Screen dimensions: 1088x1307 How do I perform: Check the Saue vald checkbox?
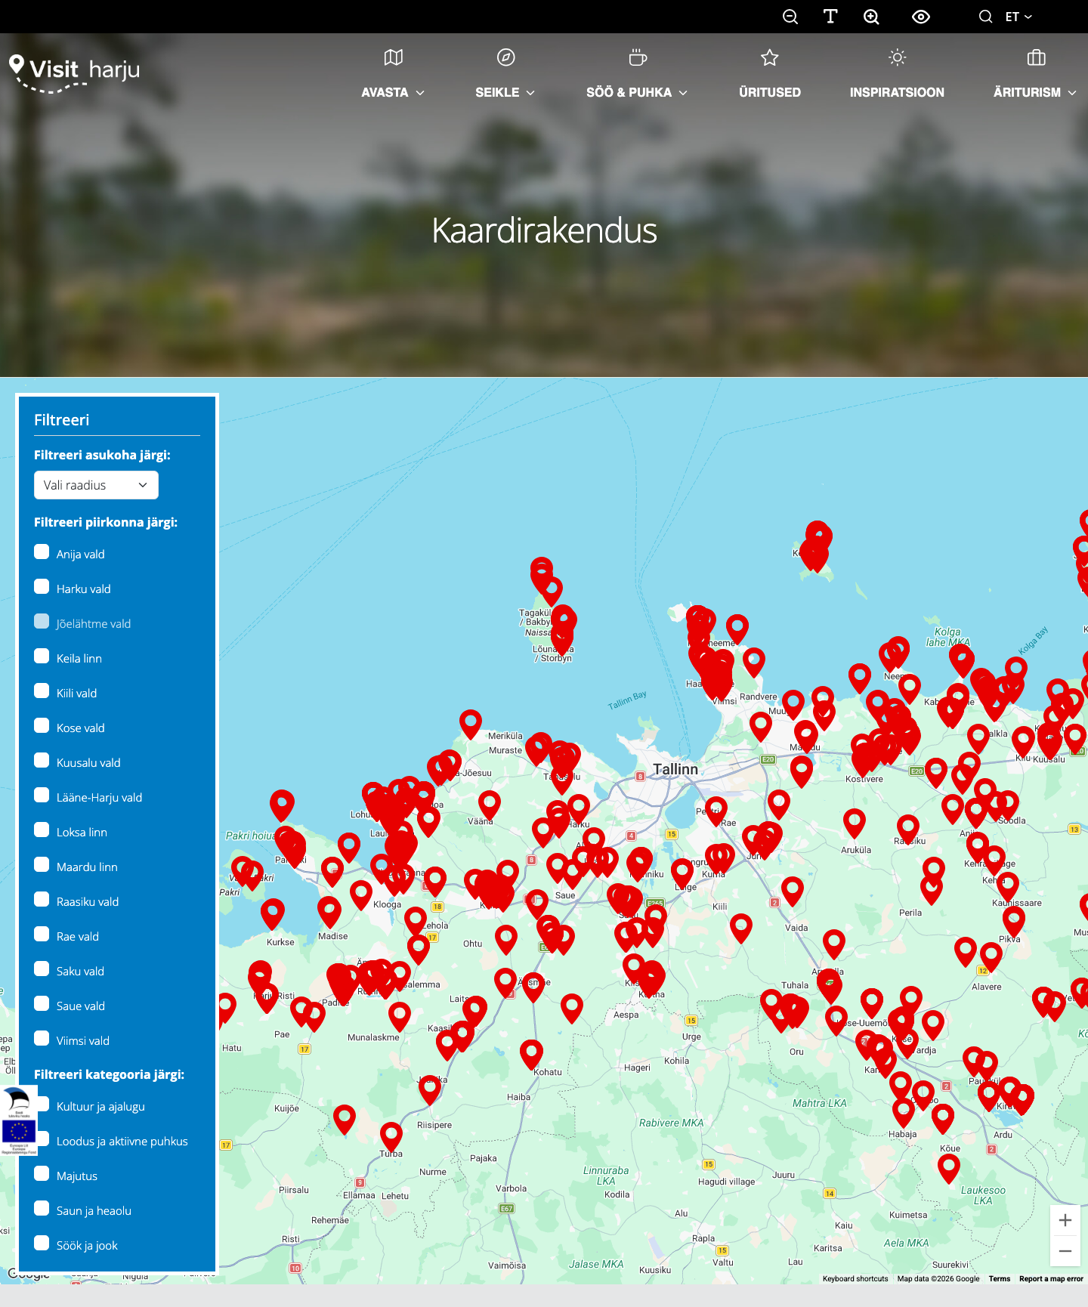coord(42,1004)
